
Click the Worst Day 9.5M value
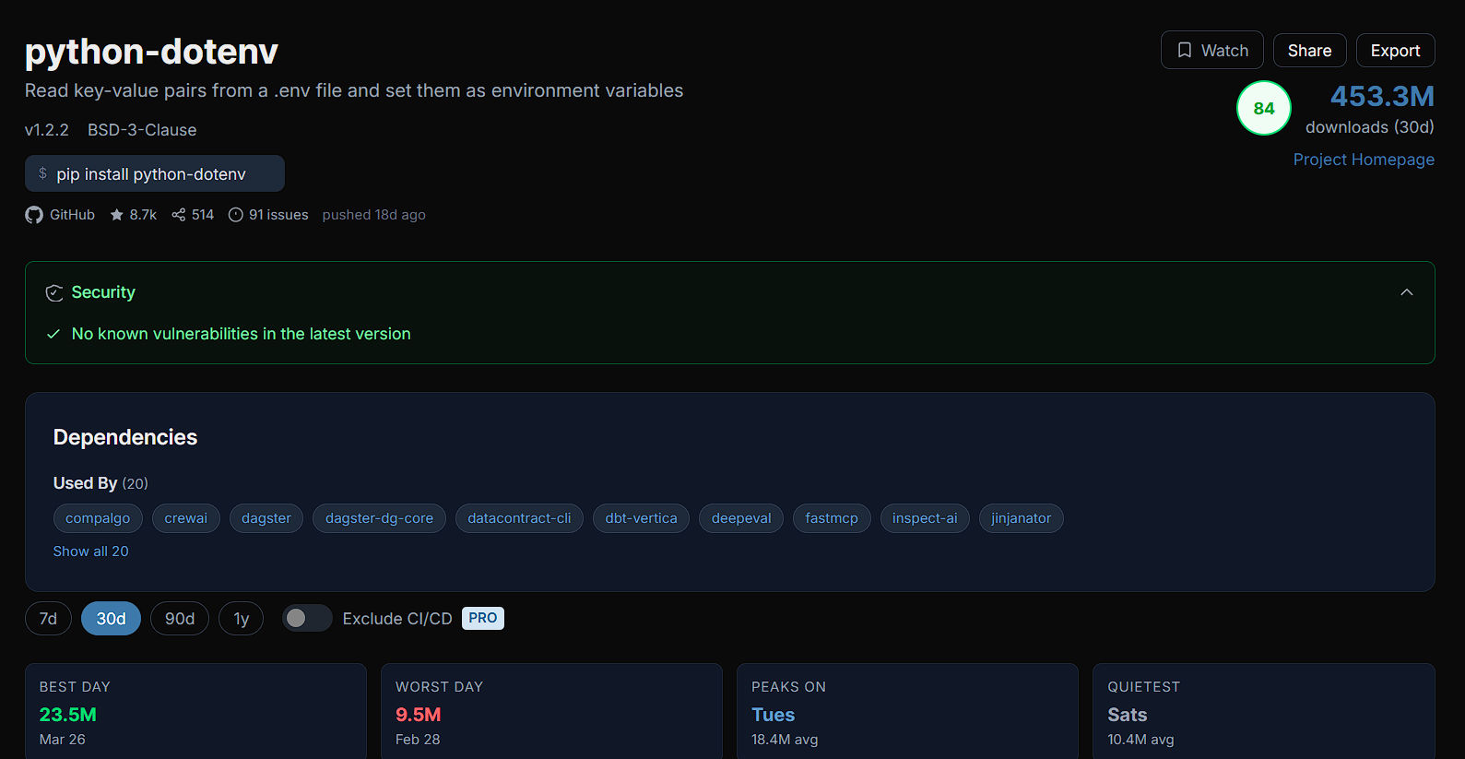click(418, 715)
